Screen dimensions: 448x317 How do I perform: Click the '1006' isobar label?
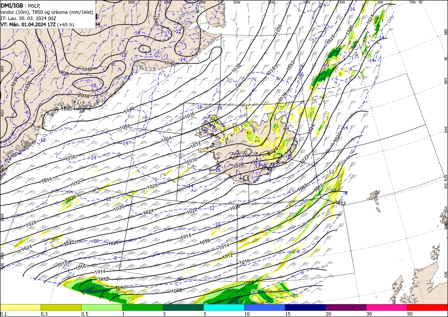coord(249,283)
